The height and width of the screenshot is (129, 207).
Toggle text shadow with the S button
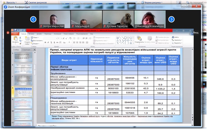click(54, 42)
